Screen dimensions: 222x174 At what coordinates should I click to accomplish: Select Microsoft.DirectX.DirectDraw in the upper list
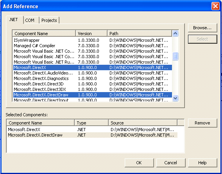93,95
